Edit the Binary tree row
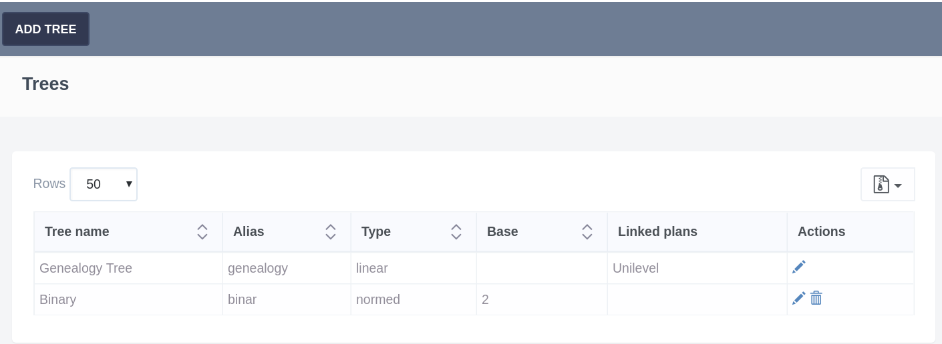 coord(798,299)
